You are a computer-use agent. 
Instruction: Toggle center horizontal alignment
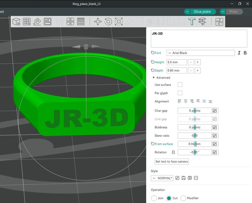coord(186,101)
